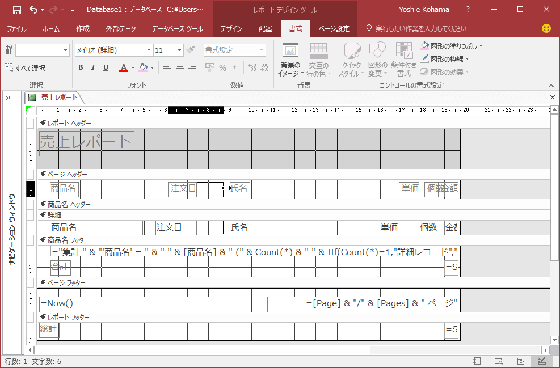The width and height of the screenshot is (560, 368).
Task: Toggle italic formatting
Action: 93,67
